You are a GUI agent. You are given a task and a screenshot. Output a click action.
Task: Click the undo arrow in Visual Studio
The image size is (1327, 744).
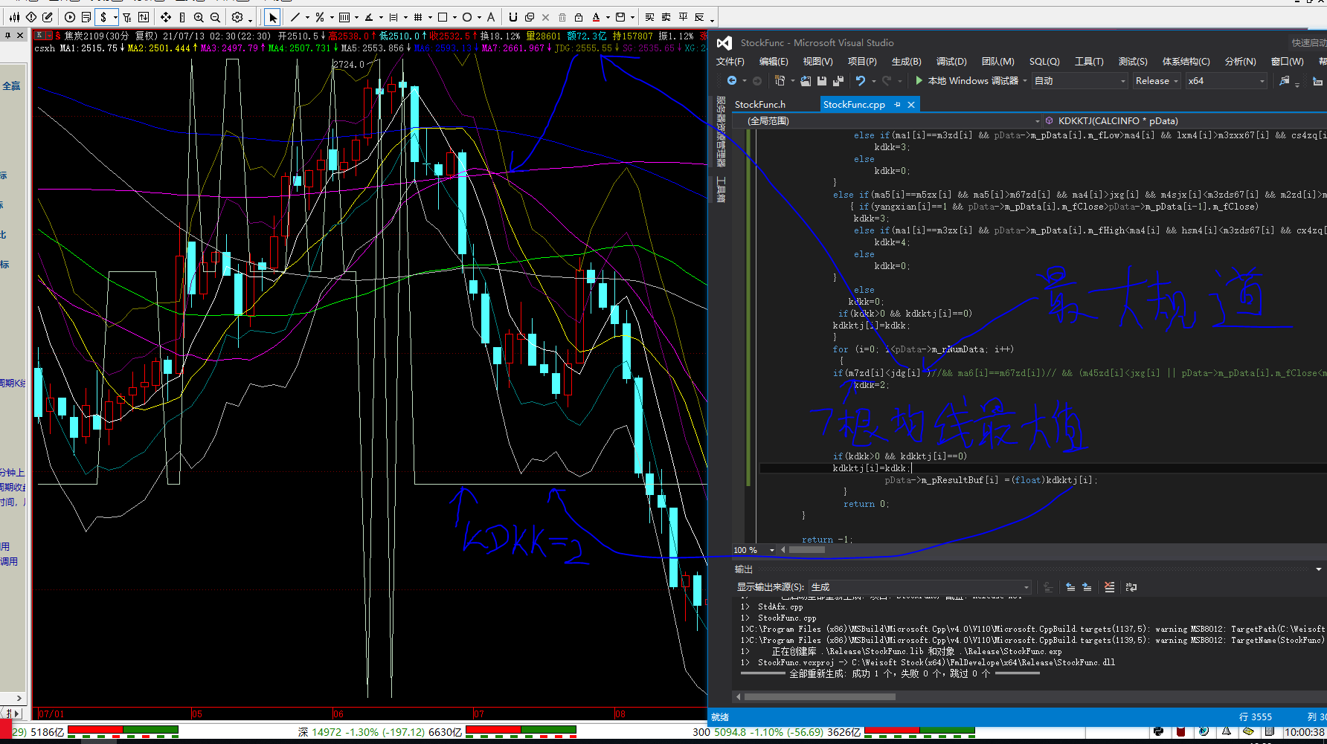tap(861, 80)
